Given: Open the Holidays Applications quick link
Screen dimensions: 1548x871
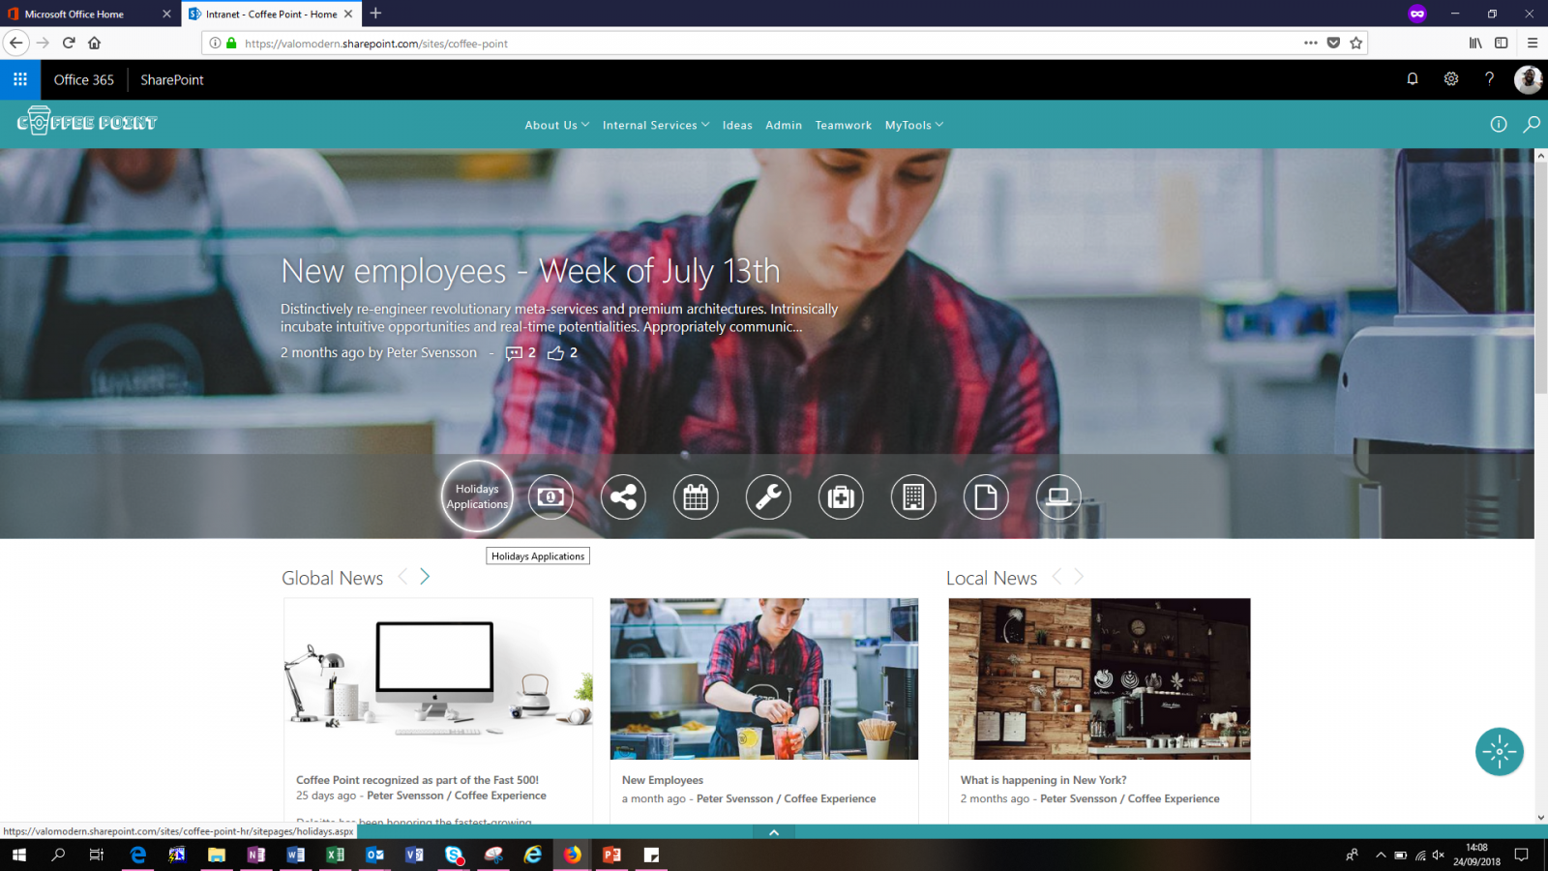Looking at the screenshot, I should pos(477,496).
